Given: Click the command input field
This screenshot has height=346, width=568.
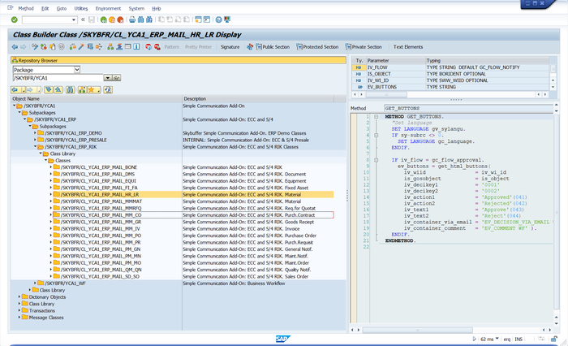Looking at the screenshot, I should coord(46,19).
